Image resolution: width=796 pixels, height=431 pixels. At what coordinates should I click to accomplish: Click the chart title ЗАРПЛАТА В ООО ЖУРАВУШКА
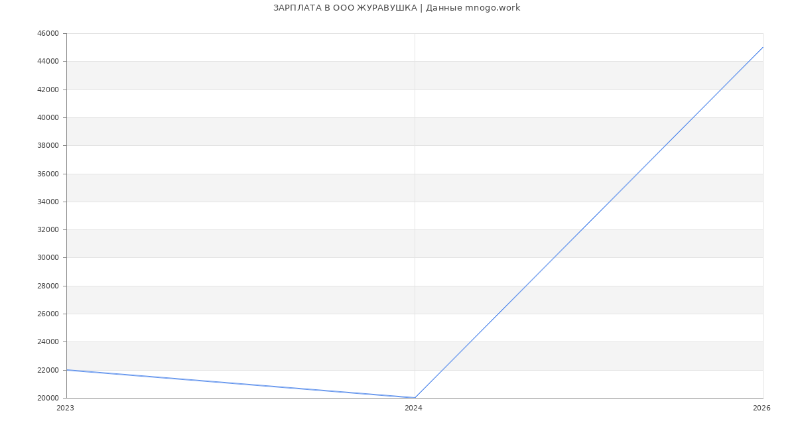397,8
